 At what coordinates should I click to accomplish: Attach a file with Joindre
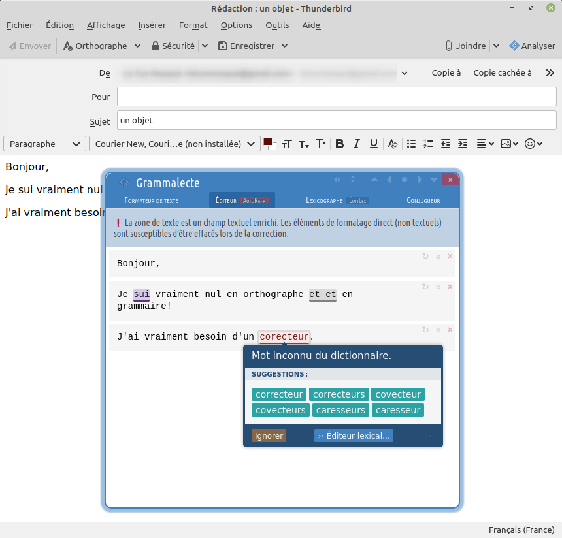pyautogui.click(x=465, y=46)
